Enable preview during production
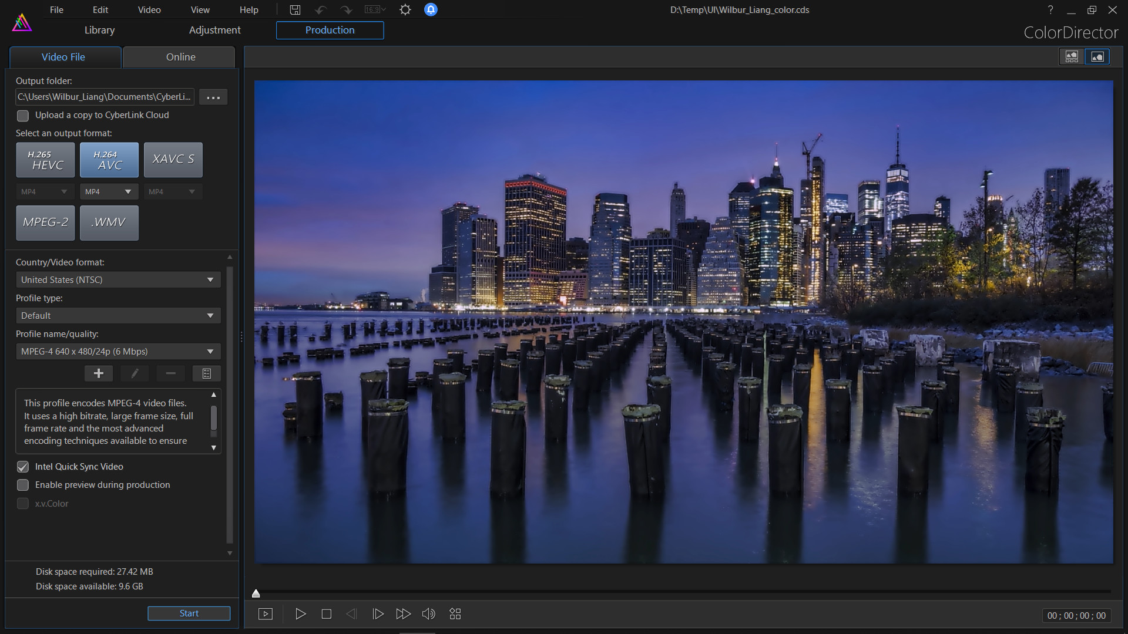 click(x=23, y=485)
